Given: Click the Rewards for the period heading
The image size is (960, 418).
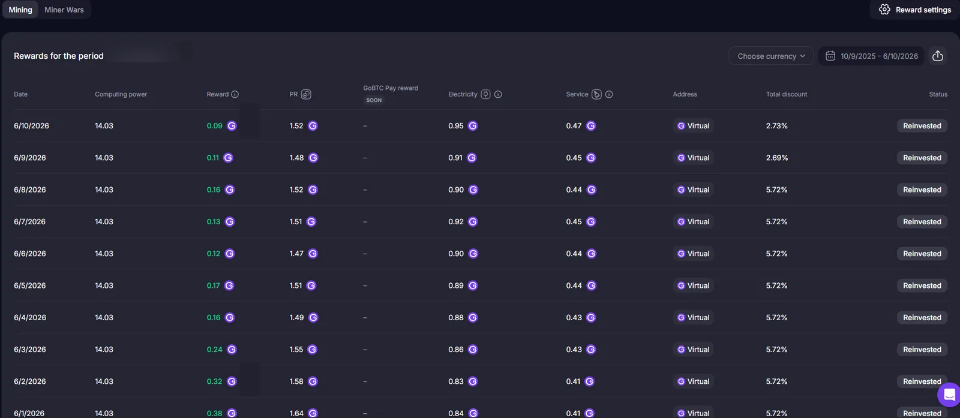Looking at the screenshot, I should coord(59,56).
